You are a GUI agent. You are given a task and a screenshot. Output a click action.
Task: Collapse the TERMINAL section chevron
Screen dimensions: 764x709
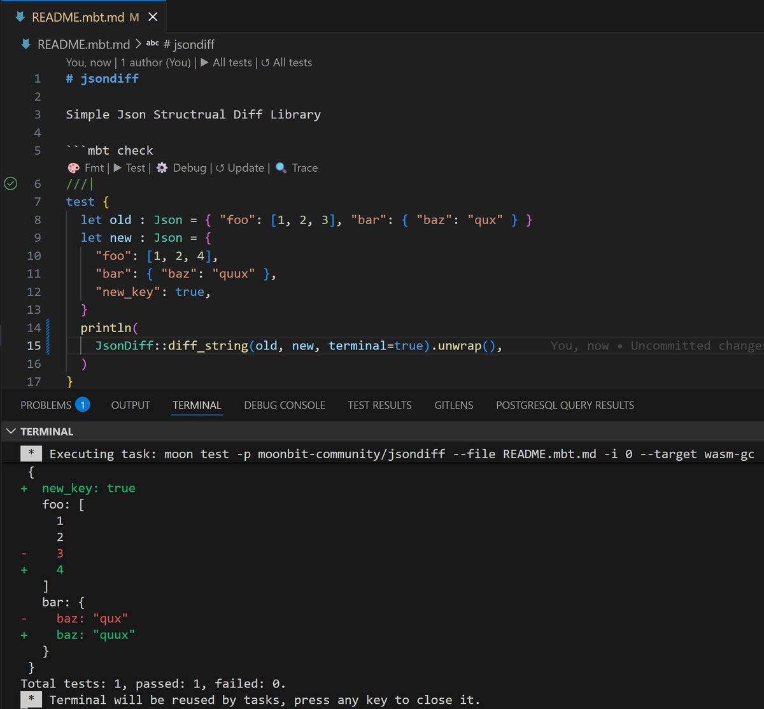pos(11,431)
